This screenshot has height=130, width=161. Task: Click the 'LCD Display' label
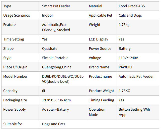point(99,39)
